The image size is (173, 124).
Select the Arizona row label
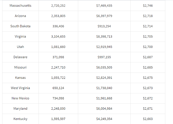pyautogui.click(x=20, y=16)
